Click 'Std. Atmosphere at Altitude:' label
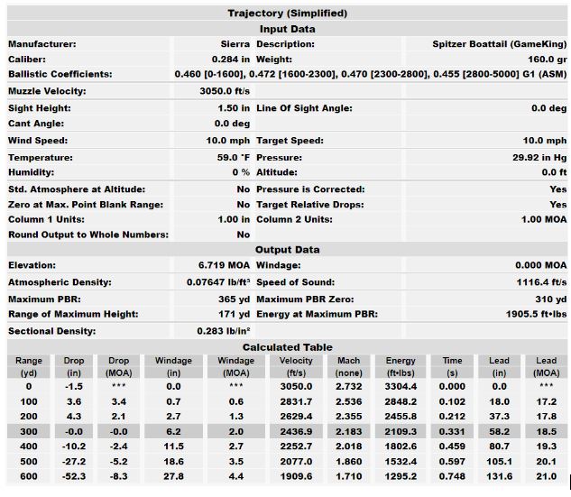 pyautogui.click(x=77, y=189)
